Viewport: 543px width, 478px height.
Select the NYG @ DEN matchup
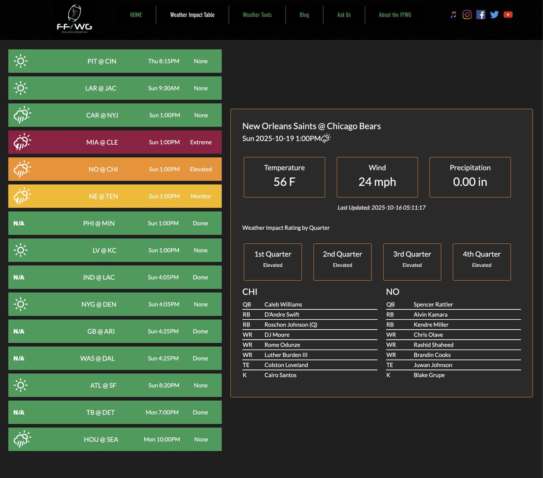pyautogui.click(x=115, y=304)
